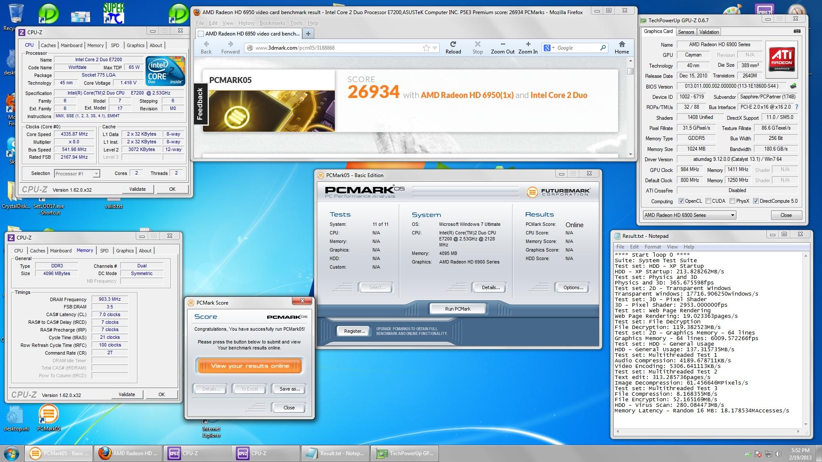Click the Run PCMark button
The width and height of the screenshot is (822, 462).
[x=458, y=309]
